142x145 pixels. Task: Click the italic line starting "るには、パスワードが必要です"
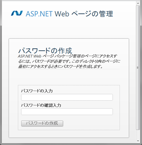point(69,61)
